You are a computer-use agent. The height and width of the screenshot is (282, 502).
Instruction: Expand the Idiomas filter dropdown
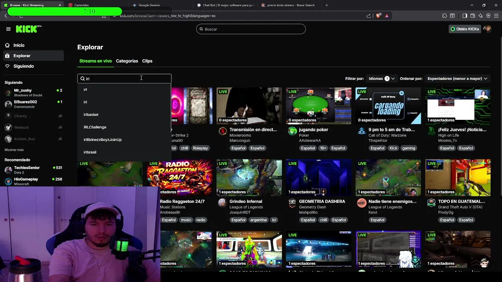point(381,79)
